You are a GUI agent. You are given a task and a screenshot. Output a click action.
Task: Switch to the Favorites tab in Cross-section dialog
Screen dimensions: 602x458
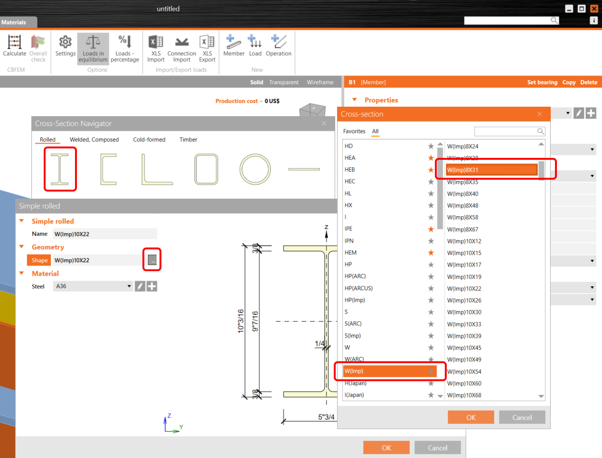pyautogui.click(x=354, y=131)
